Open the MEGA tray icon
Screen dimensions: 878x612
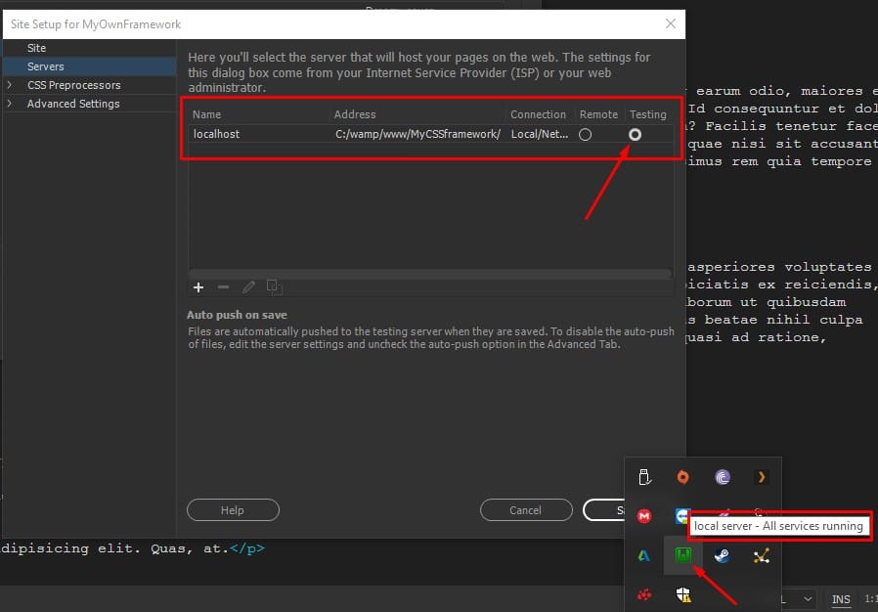click(644, 516)
